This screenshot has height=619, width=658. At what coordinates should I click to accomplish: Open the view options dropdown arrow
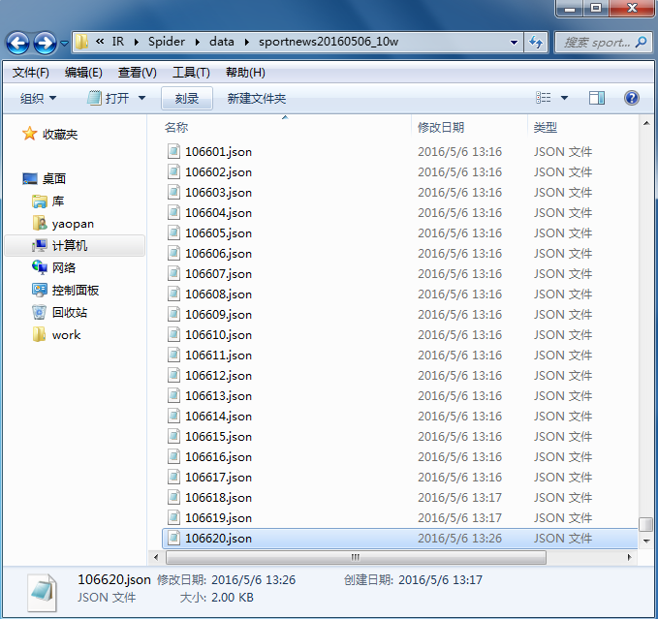click(564, 98)
